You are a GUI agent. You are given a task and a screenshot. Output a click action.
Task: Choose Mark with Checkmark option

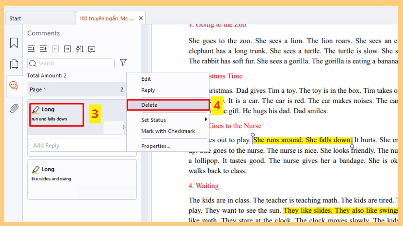click(x=168, y=131)
